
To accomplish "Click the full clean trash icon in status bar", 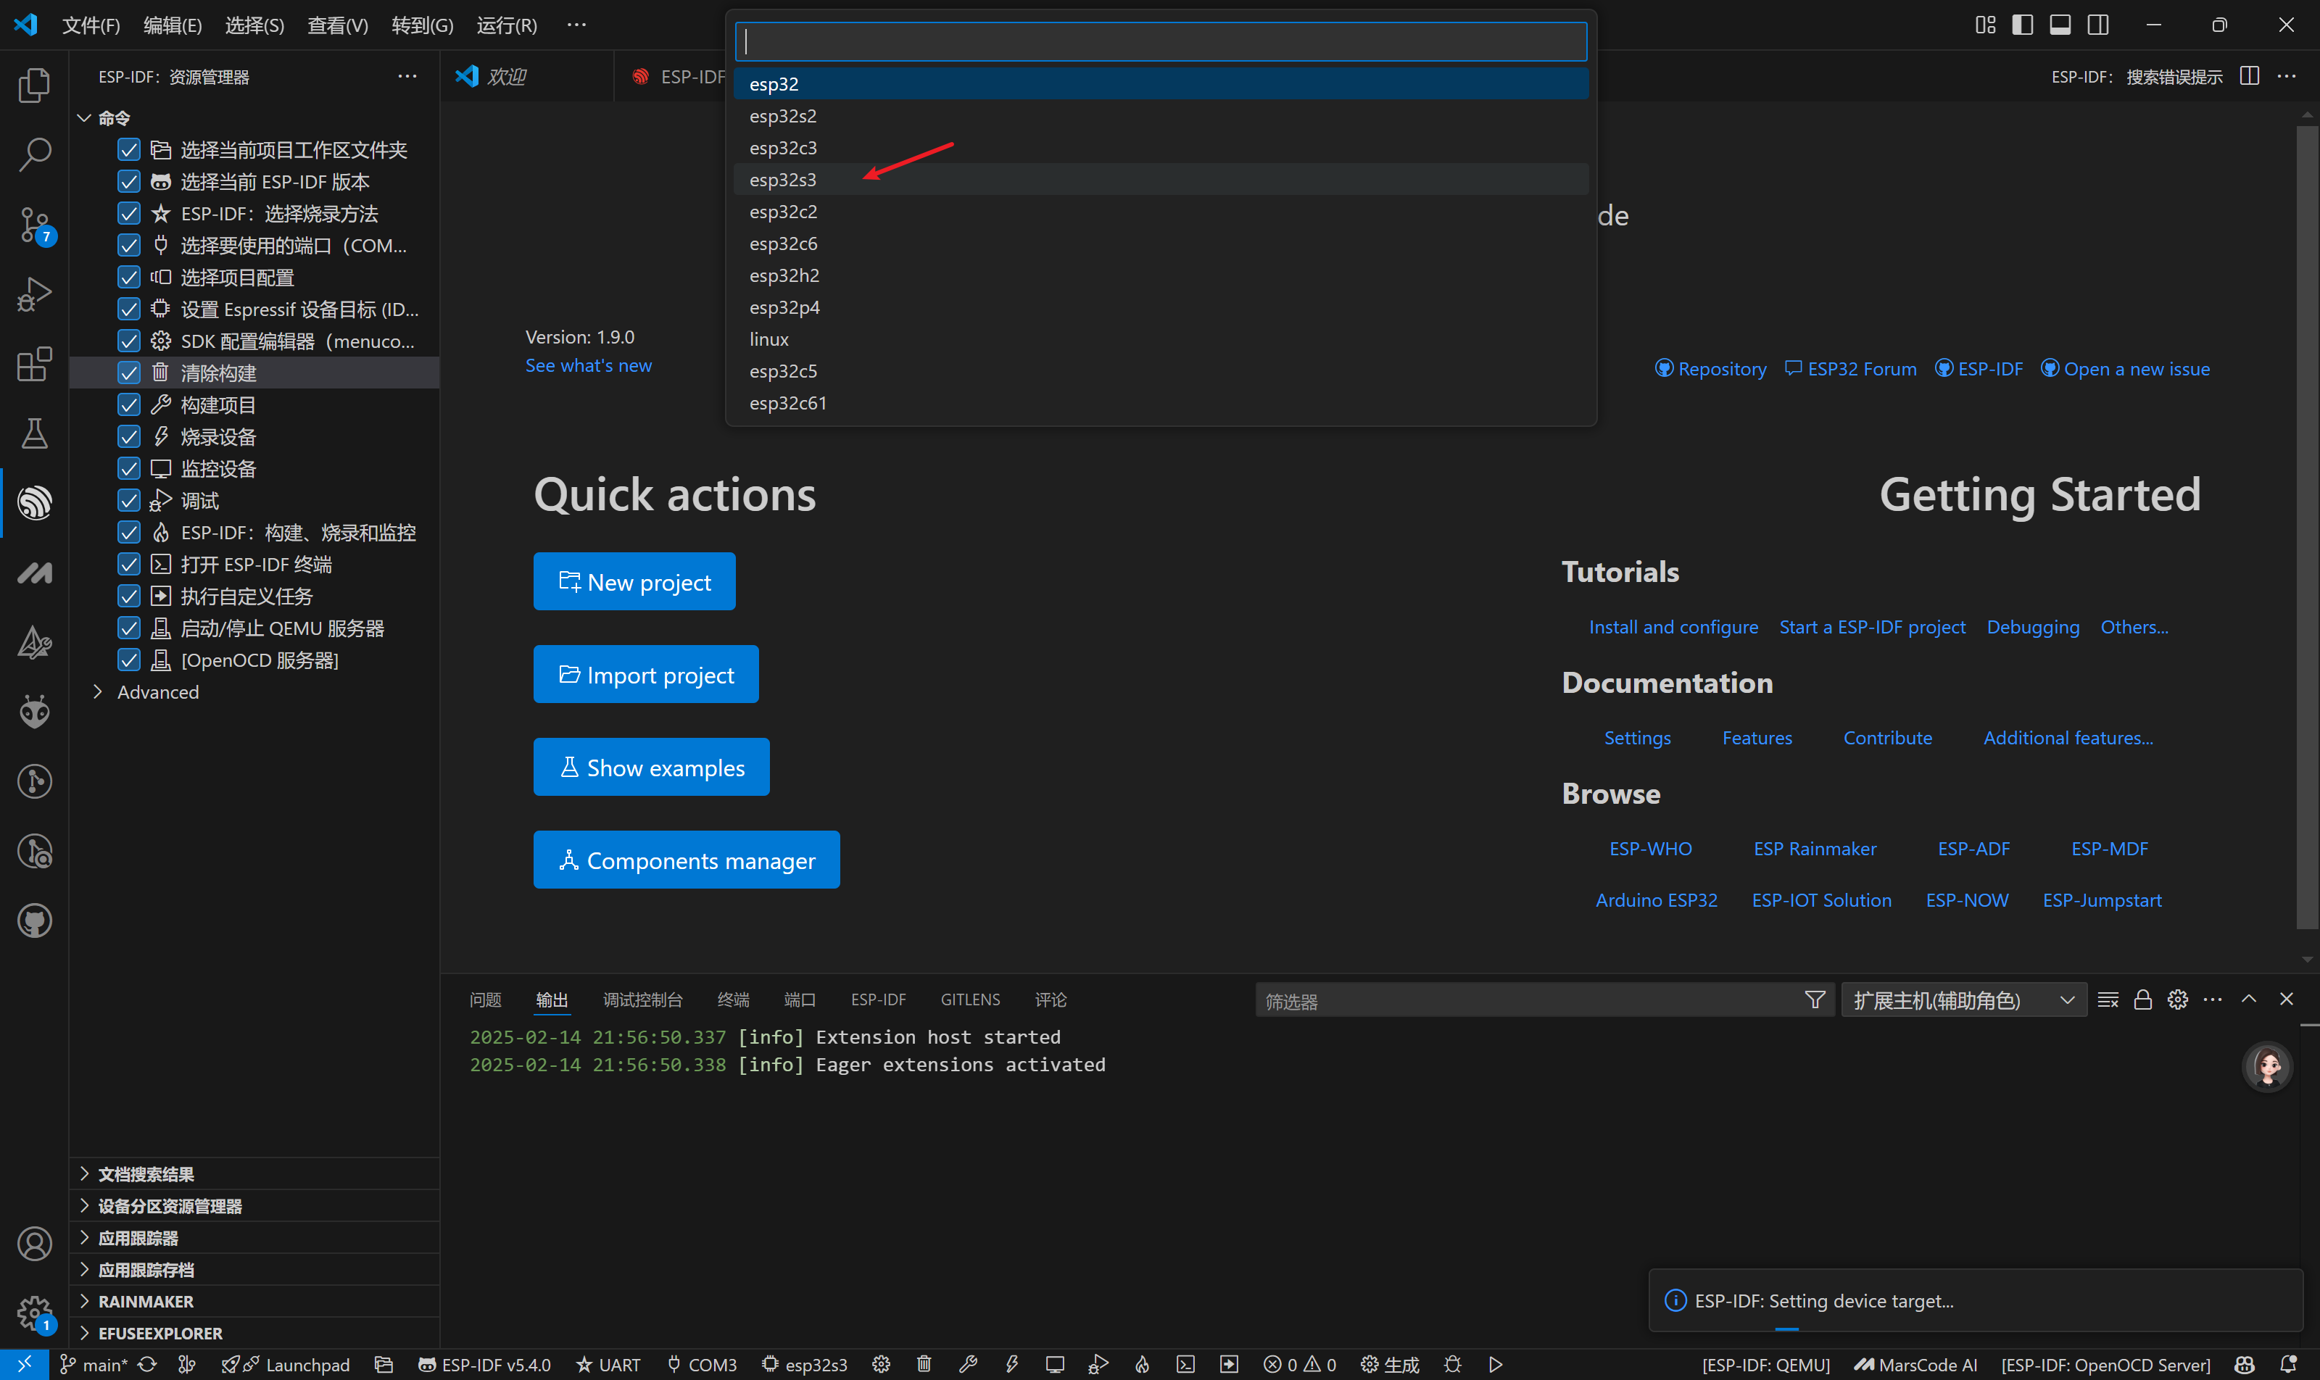I will [x=924, y=1364].
